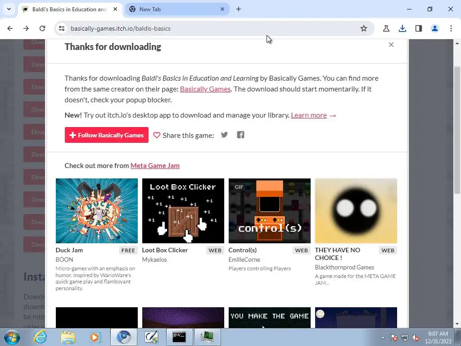Open the Learn more link
This screenshot has height=346, width=461.
coord(309,115)
